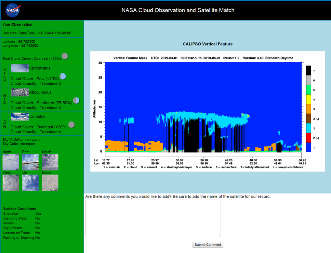View the South sky photo

click(x=50, y=162)
